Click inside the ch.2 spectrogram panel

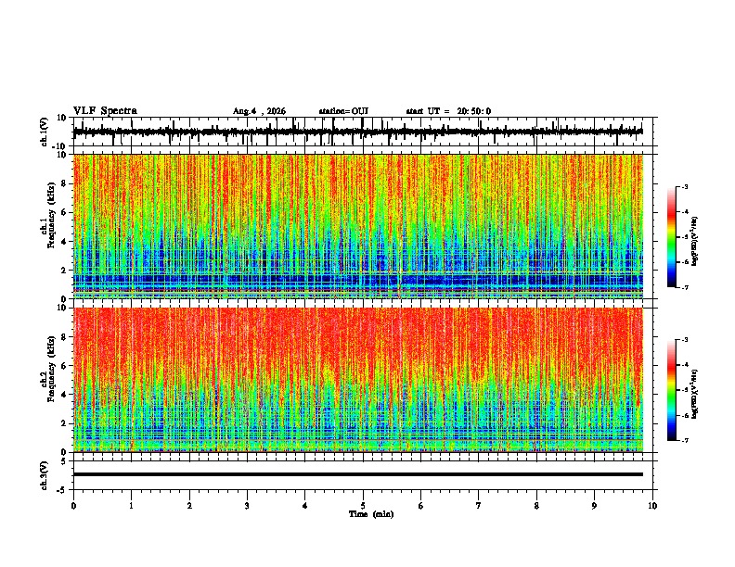[x=358, y=380]
